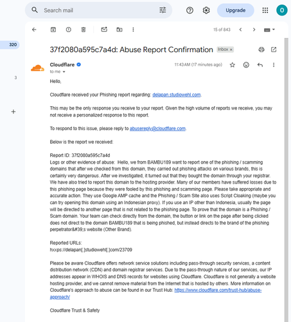
Task: Click the reported URL hxxps://delapan text
Action: pos(91,250)
